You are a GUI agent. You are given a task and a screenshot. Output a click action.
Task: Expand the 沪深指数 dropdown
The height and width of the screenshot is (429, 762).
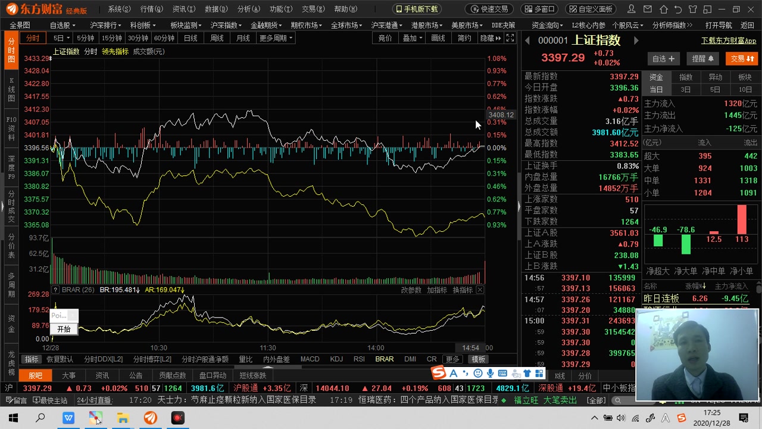point(226,25)
